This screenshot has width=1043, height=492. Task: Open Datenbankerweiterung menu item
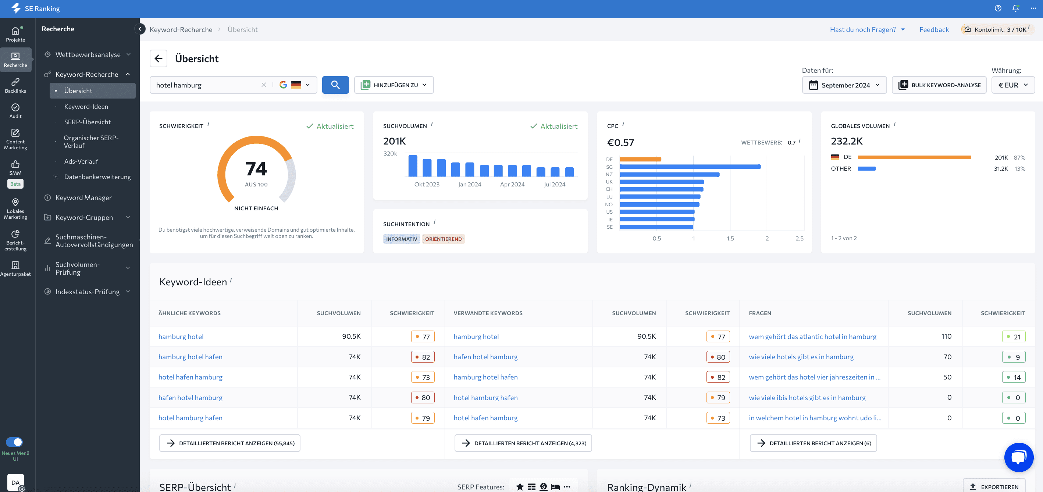point(97,177)
